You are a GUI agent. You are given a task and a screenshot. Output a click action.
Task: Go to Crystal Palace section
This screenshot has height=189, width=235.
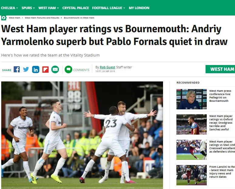[x=76, y=8]
